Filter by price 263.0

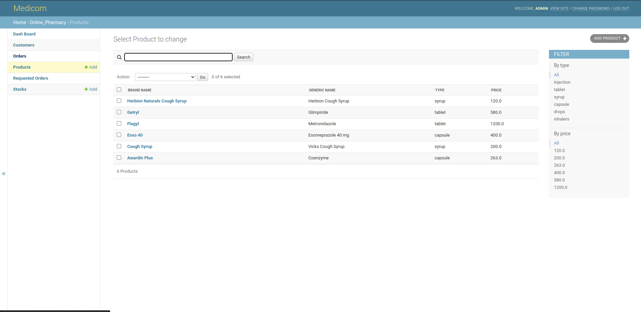[559, 165]
